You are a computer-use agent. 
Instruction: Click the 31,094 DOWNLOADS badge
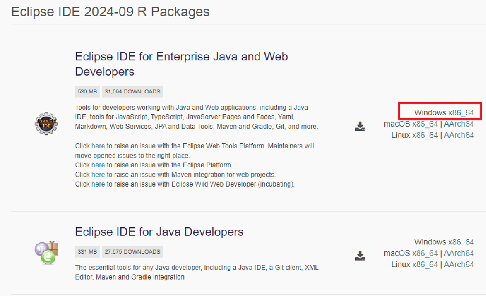pos(132,92)
